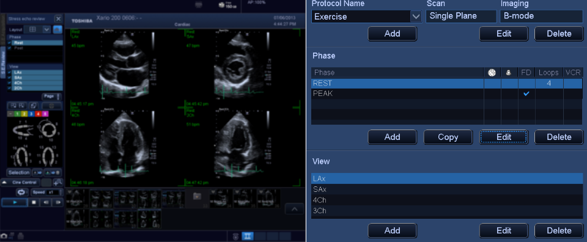587x242 pixels.
Task: Click the arrow-to-trash icon after Selection
Action: [x=53, y=172]
